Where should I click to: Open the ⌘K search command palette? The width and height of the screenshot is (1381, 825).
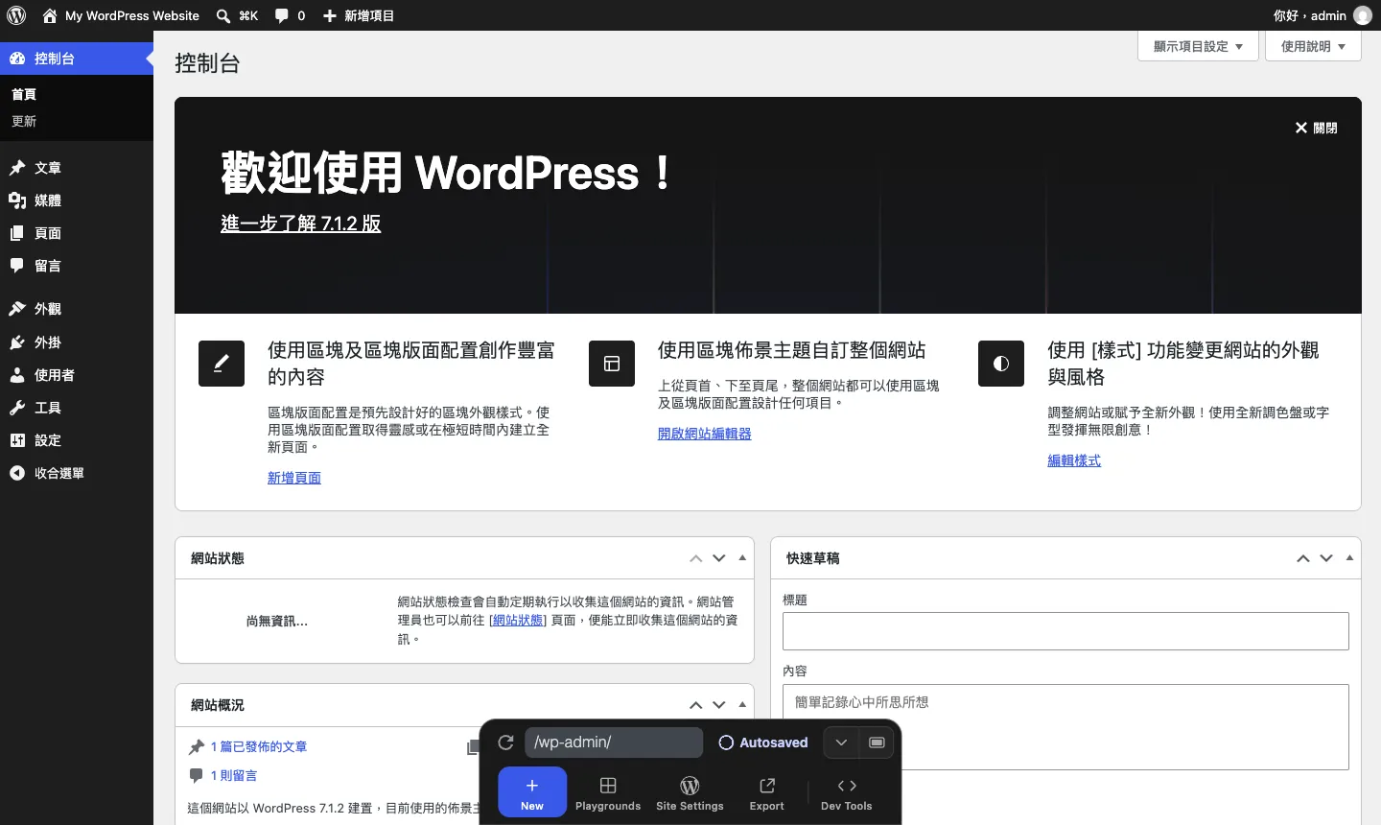pos(237,15)
